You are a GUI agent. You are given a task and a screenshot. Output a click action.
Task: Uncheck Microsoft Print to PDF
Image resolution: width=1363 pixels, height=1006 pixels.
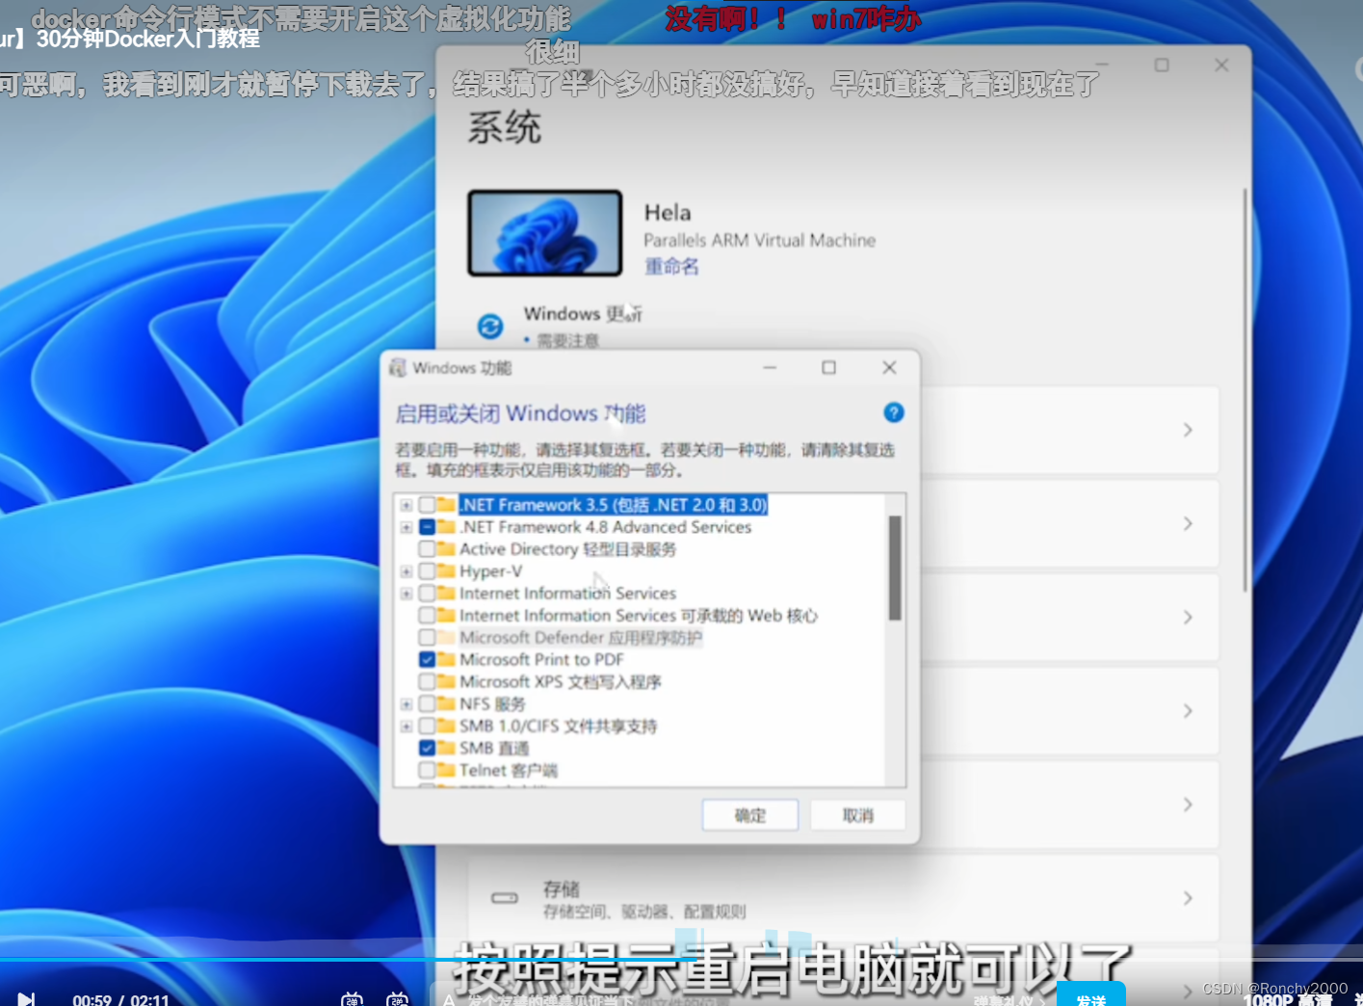[427, 660]
